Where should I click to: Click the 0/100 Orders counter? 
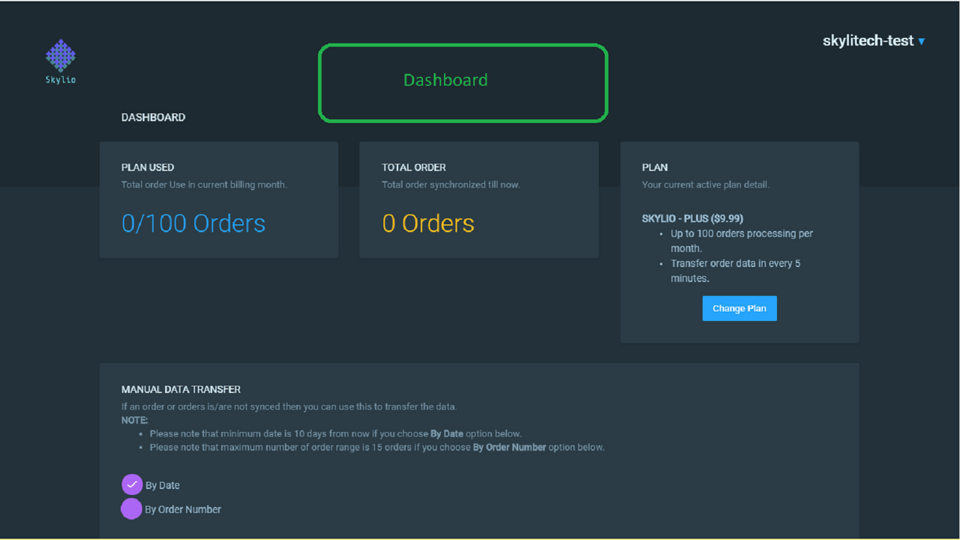pyautogui.click(x=193, y=223)
